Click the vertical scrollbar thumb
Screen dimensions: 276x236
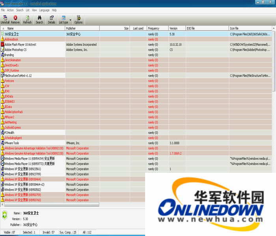tap(274, 61)
